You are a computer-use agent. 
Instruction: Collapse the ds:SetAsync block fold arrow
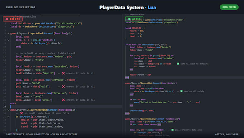pos(8,116)
